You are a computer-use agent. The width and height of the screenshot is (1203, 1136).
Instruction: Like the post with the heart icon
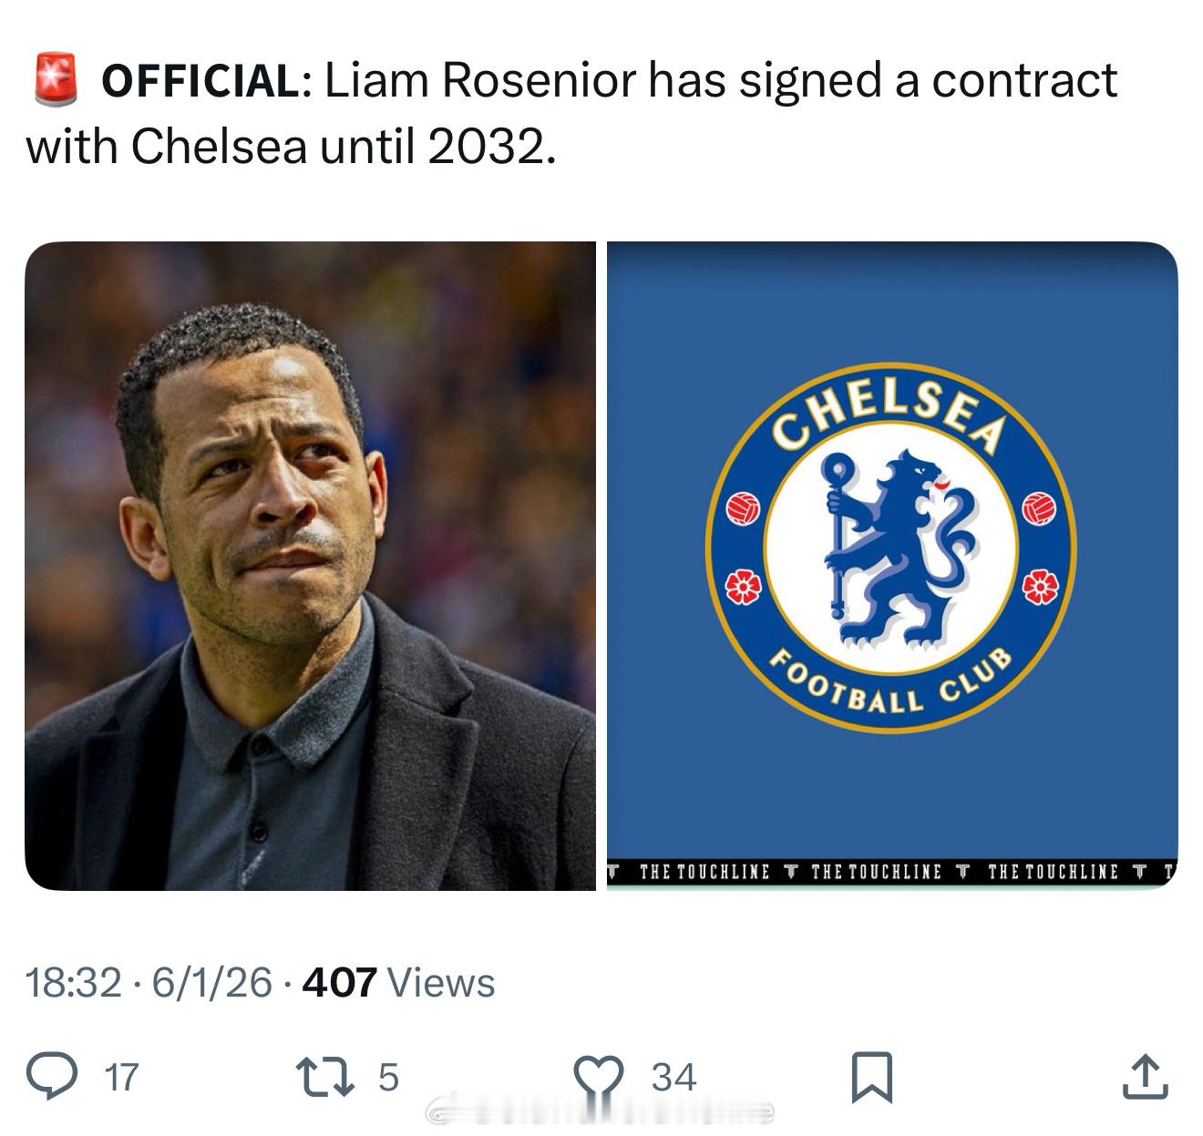[598, 1077]
